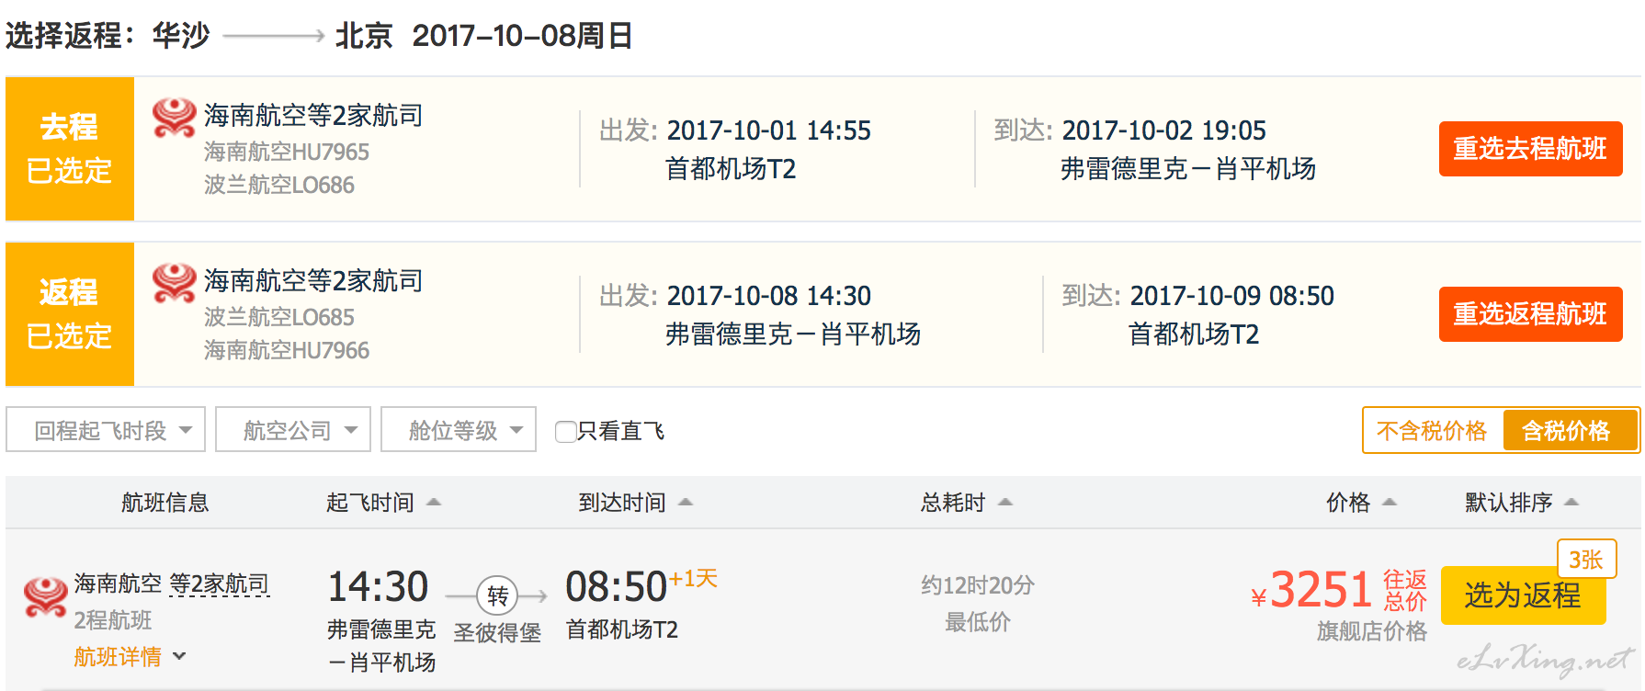1645x691 pixels.
Task: Click 选为返程 button
Action: click(1523, 595)
